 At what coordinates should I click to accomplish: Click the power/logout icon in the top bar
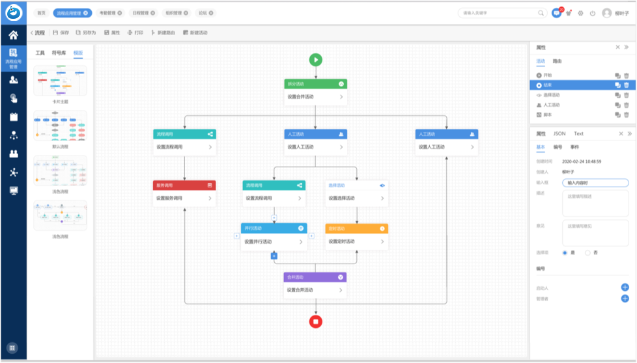click(592, 13)
